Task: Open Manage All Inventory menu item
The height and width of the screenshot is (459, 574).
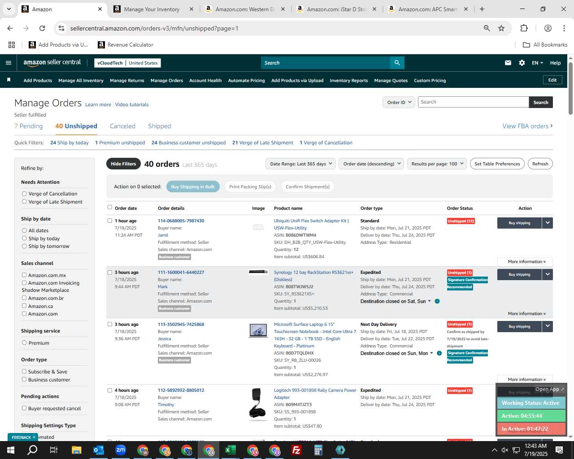Action: (x=81, y=81)
